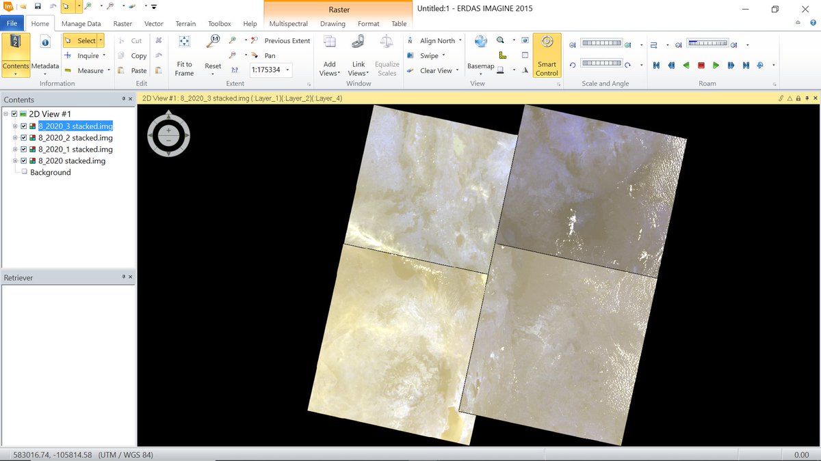Open the scale combo box dropdown
This screenshot has height=461, width=821.
(288, 70)
